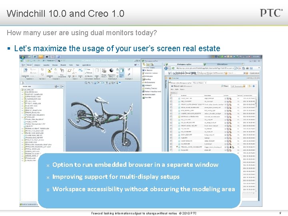Click Zoom In in graphics toolbar
288x216 pixels.
coord(89,83)
